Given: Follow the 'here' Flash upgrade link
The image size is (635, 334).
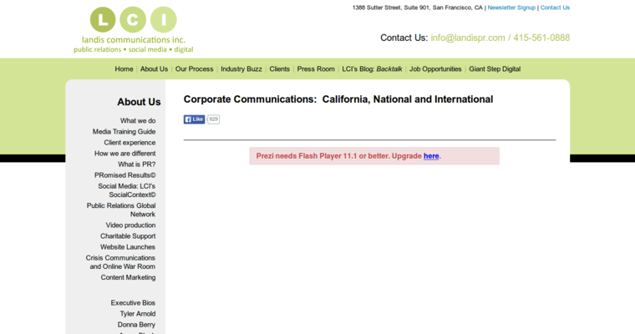Looking at the screenshot, I should click(x=431, y=156).
